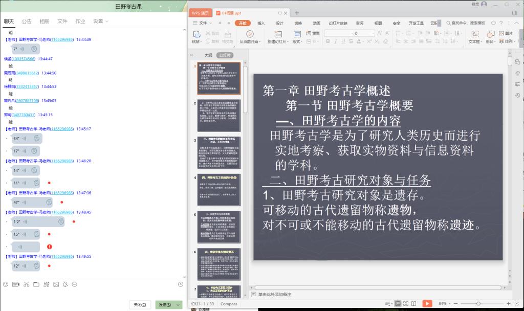The image size is (524, 311).
Task: Select slide 4 thumbnail in panel
Action: pyautogui.click(x=219, y=189)
